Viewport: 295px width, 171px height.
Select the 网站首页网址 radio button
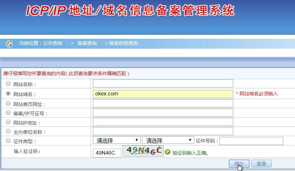pos(8,103)
